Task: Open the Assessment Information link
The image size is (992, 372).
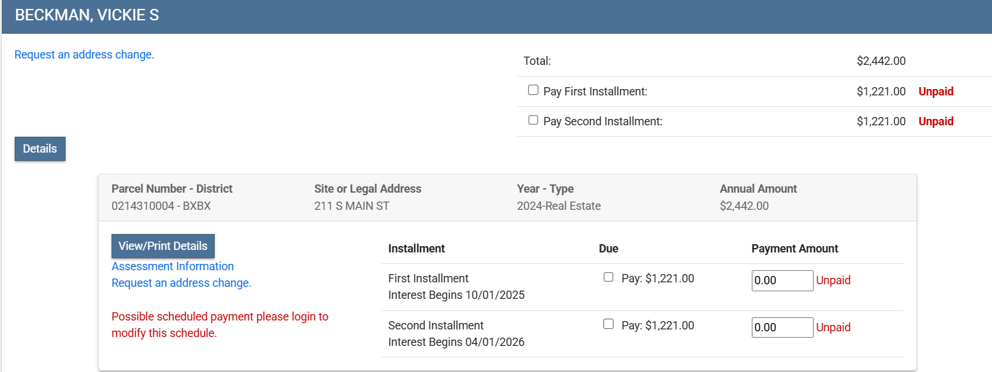Action: (x=173, y=266)
